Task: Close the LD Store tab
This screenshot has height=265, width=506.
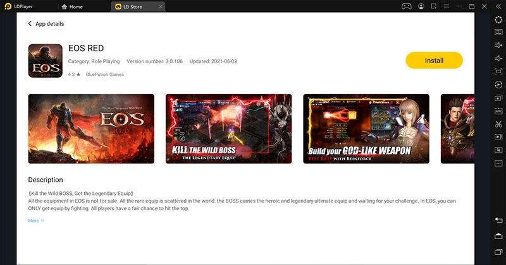Action: tap(161, 6)
